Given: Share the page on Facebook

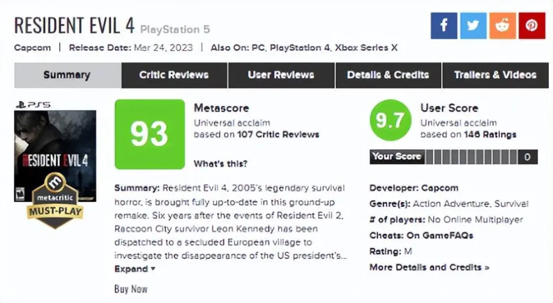Looking at the screenshot, I should pos(444,26).
